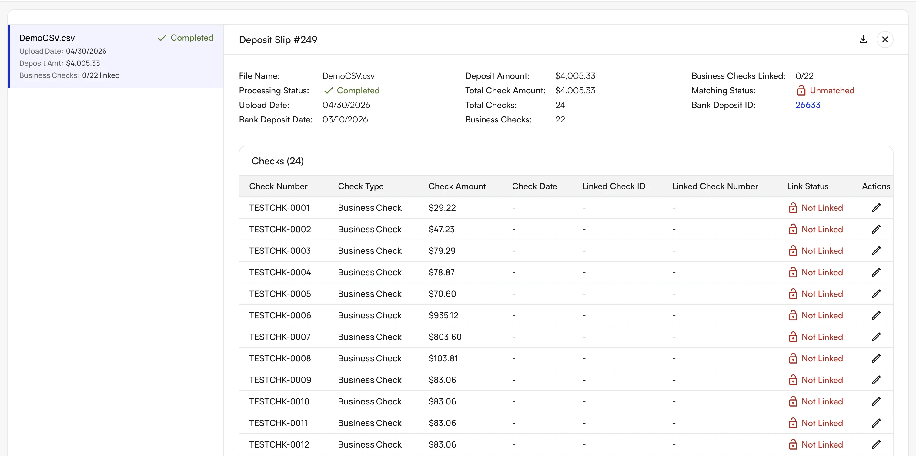The image size is (916, 456).
Task: Click the Deposit Slip #249 title
Action: tap(278, 39)
